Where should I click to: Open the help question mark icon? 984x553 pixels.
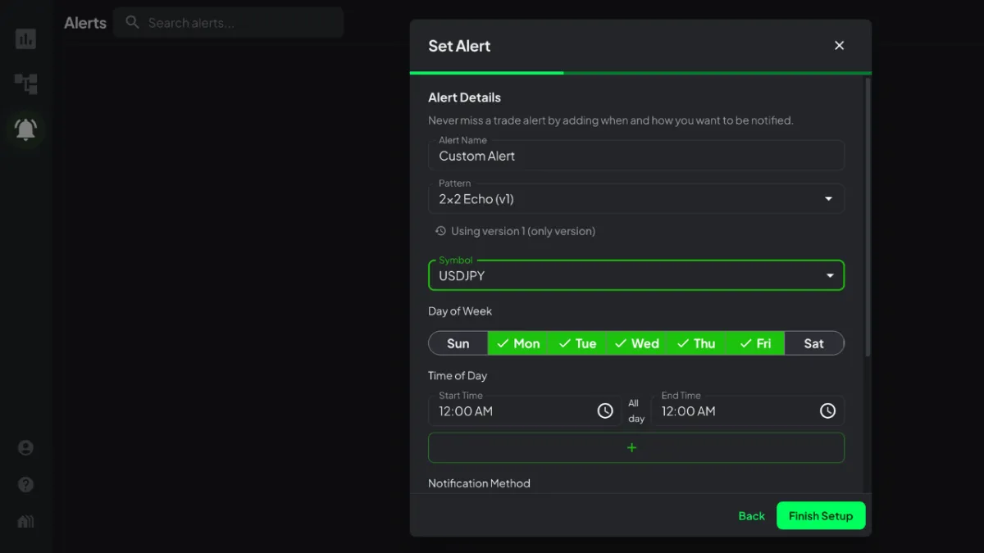pyautogui.click(x=26, y=485)
